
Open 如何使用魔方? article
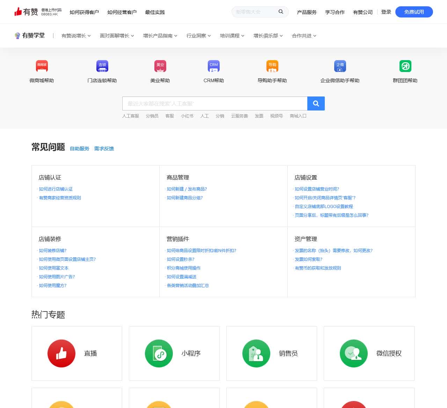[53, 286]
